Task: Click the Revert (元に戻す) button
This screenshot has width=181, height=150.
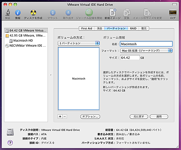Action: 139,116
